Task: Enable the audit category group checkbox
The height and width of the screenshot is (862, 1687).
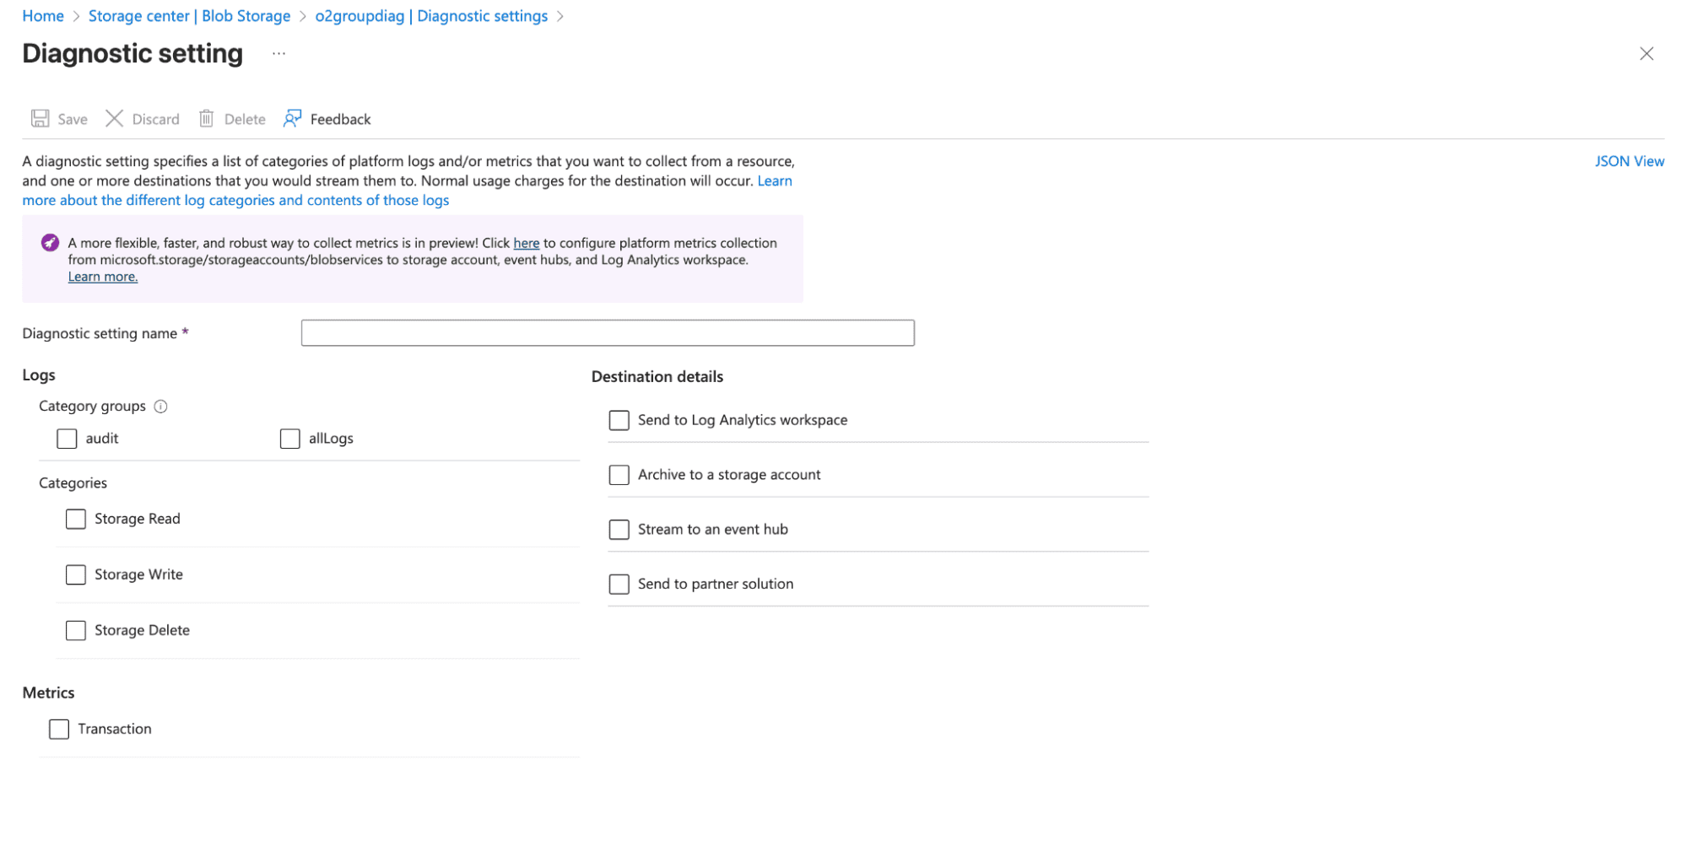Action: click(67, 438)
